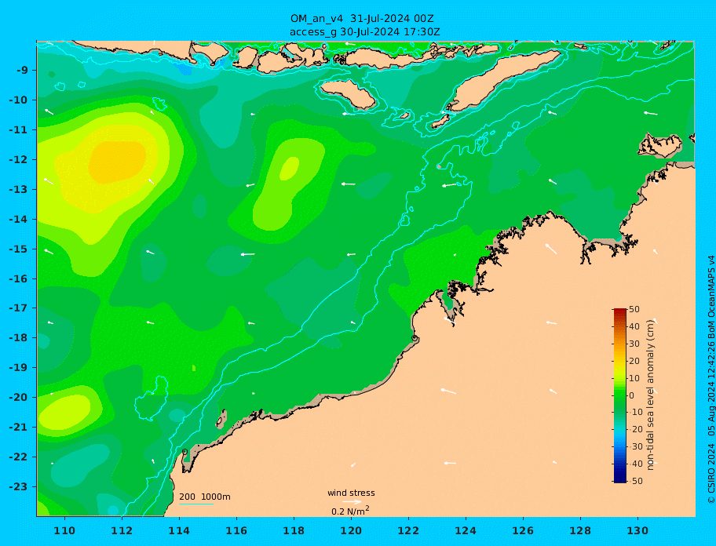Click the orange high anomaly peak near 112E 12S
The image size is (716, 546).
coord(117,162)
